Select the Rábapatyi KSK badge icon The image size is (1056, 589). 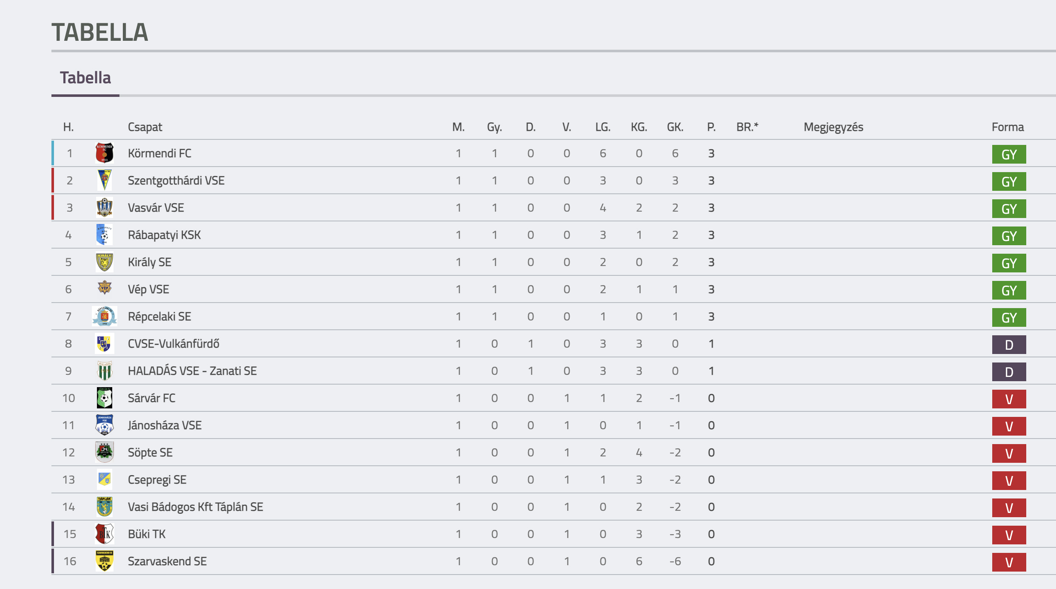[104, 235]
